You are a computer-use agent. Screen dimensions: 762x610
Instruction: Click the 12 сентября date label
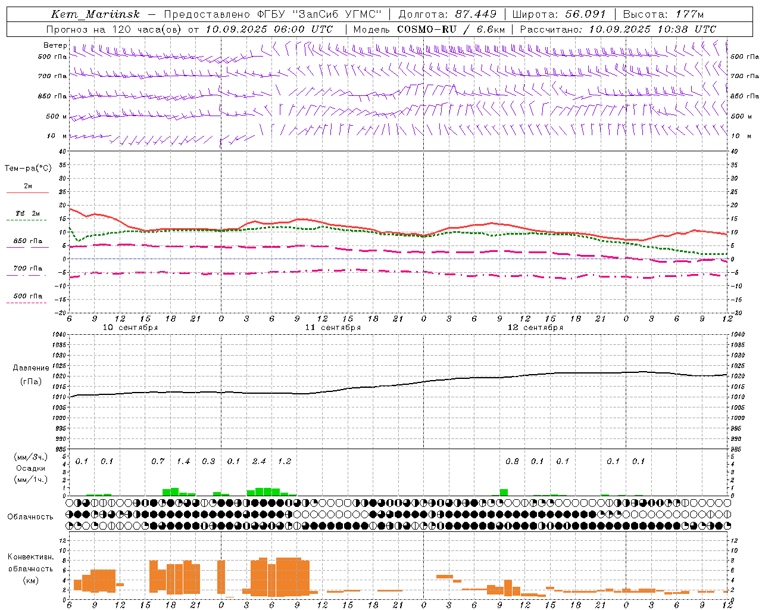(535, 328)
